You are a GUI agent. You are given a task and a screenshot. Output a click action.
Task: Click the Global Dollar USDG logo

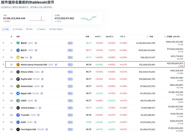18,86
